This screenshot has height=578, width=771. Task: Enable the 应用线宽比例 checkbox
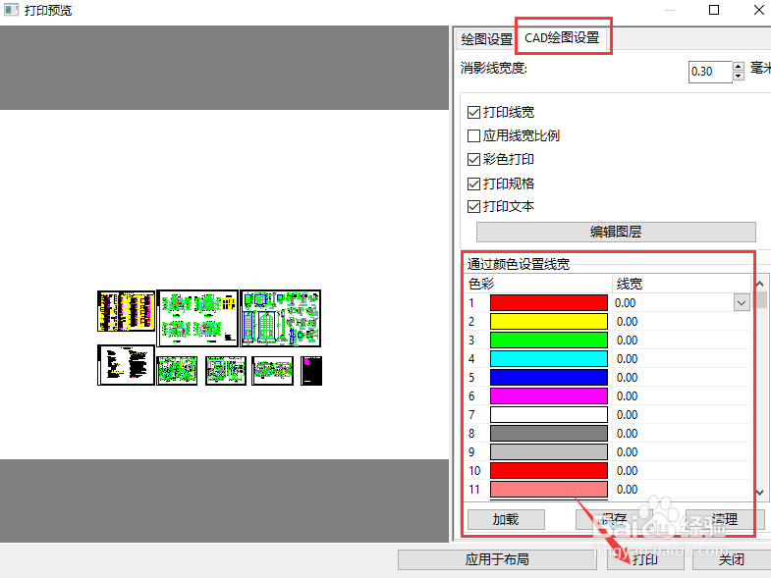point(473,135)
